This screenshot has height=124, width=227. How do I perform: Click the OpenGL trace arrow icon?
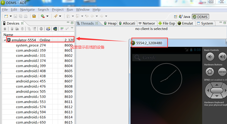(67, 29)
